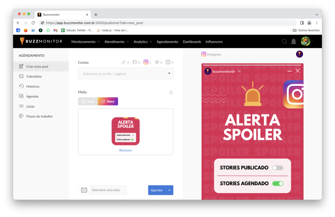Screen dimensions: 335x217
Task: Click the Twitter account counter icon
Action: pos(157,62)
